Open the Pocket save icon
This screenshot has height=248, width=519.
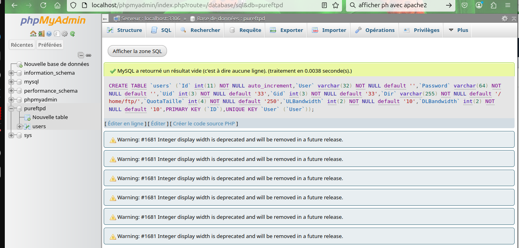(465, 6)
